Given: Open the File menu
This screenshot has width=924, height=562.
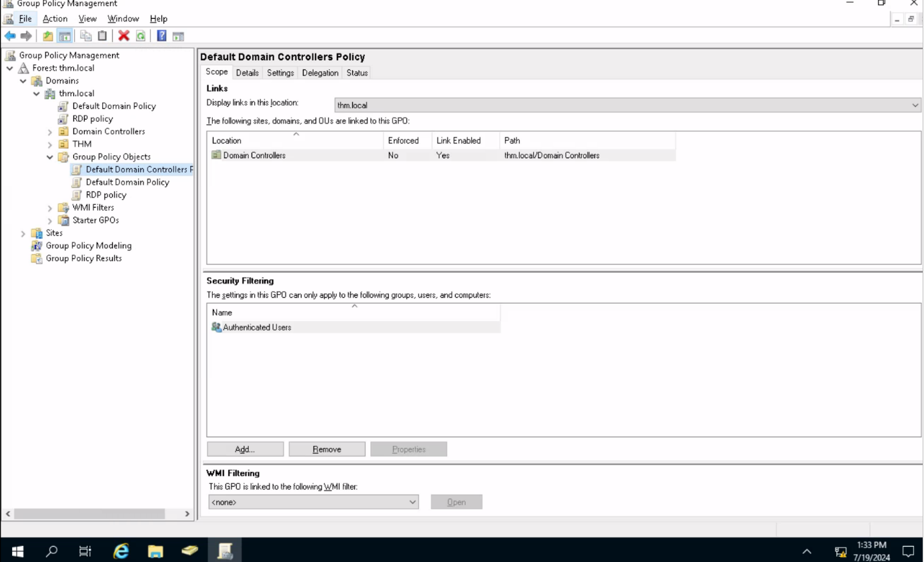Looking at the screenshot, I should (25, 19).
